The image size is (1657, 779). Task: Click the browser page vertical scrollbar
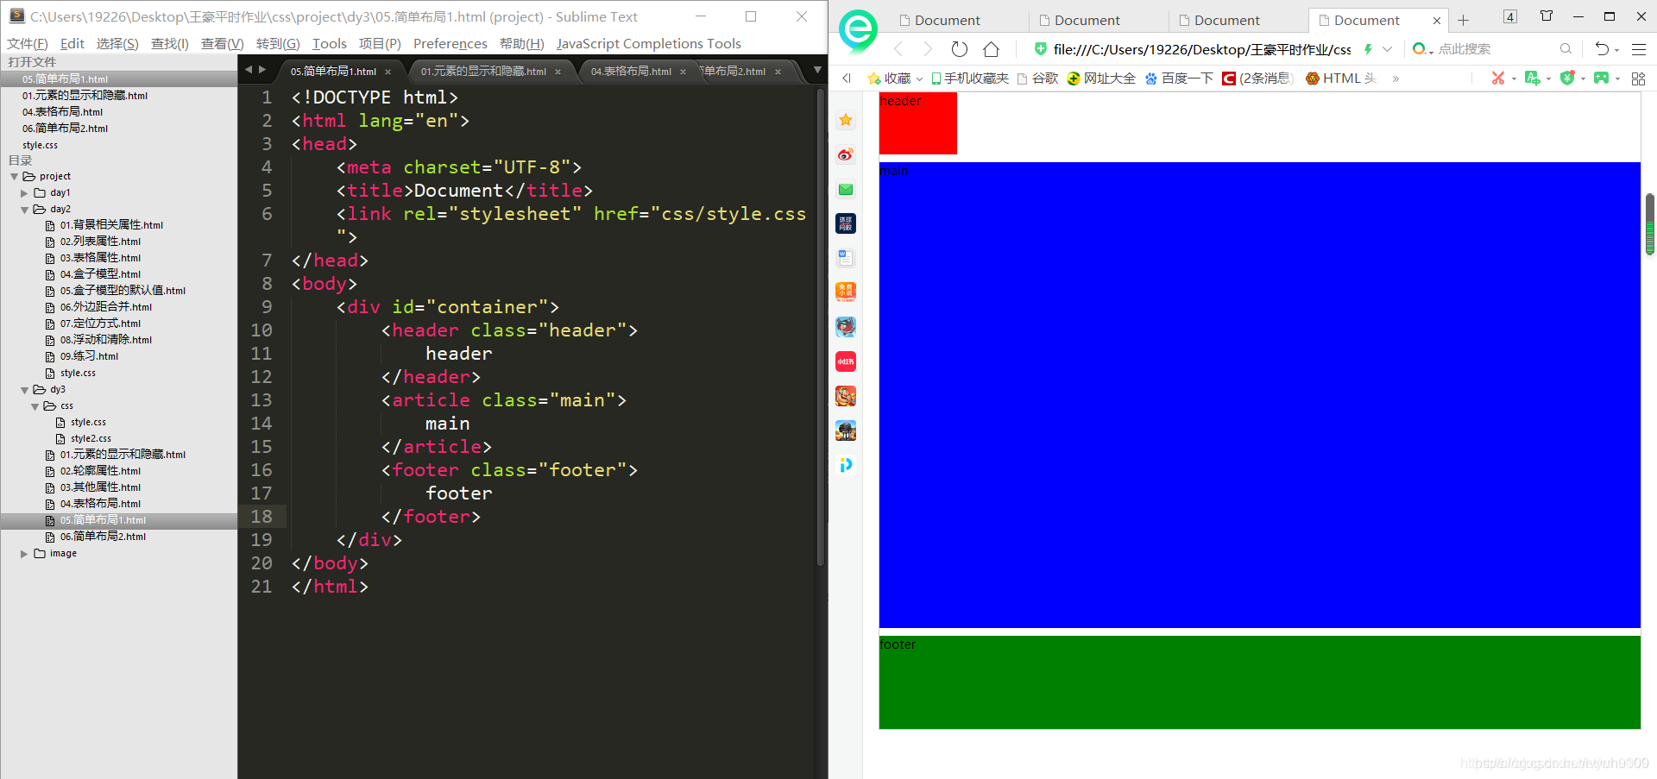1649,224
